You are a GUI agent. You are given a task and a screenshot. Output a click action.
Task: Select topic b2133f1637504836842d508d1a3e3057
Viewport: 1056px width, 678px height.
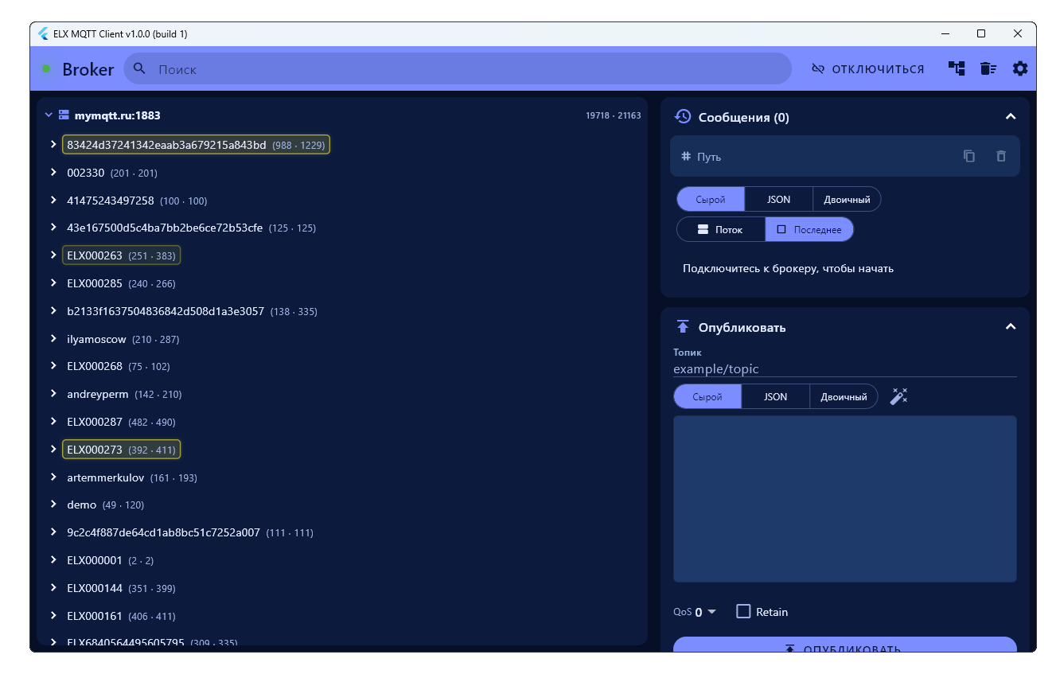point(192,311)
